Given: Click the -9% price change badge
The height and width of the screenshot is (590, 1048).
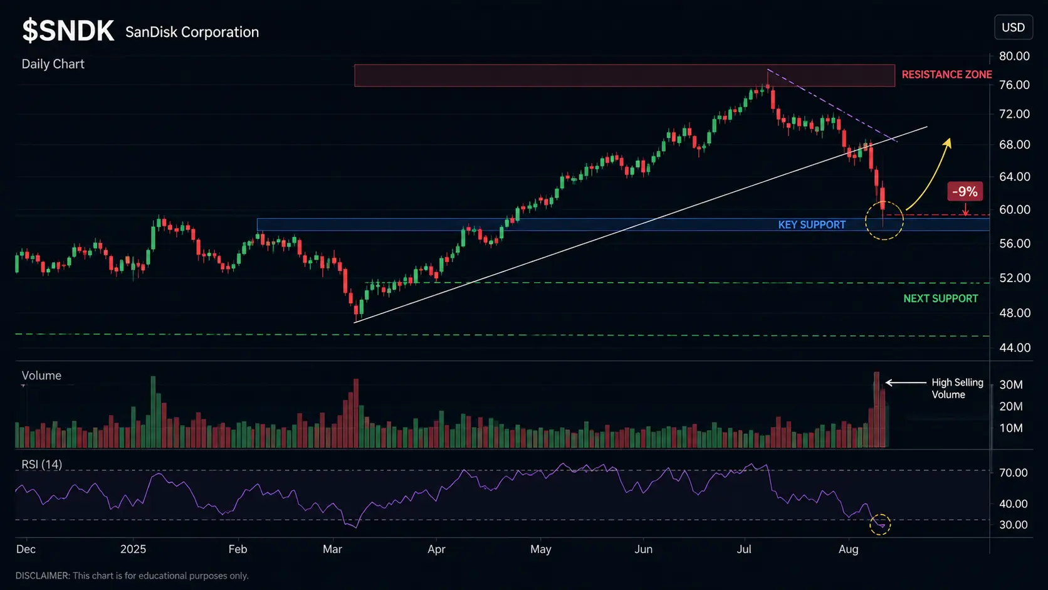Looking at the screenshot, I should click(965, 191).
